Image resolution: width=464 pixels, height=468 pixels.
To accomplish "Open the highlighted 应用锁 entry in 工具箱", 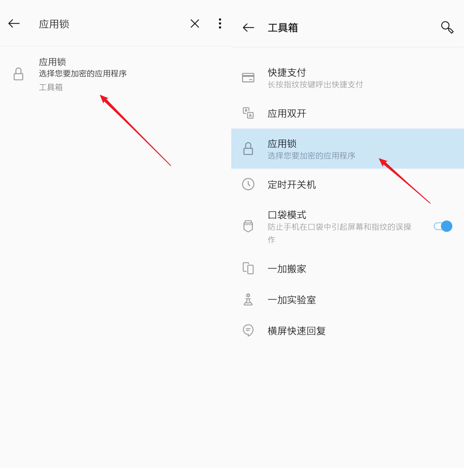I will click(347, 149).
